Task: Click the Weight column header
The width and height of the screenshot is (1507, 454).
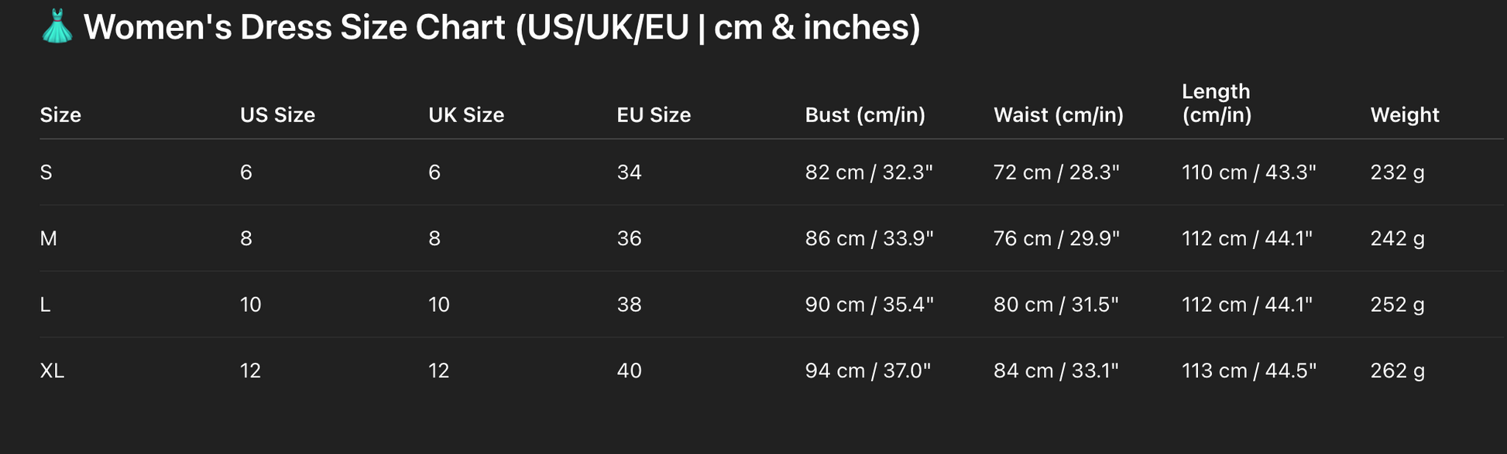Action: (1405, 115)
